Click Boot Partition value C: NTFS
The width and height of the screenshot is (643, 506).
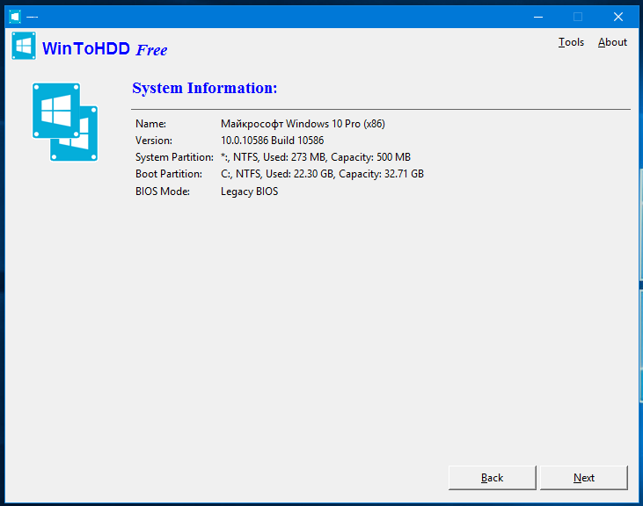pyautogui.click(x=322, y=174)
